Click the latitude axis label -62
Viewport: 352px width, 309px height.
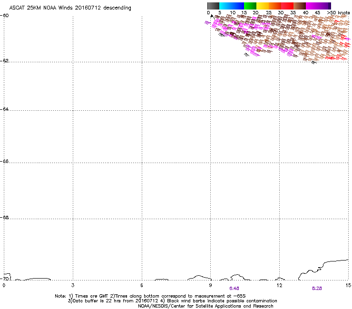point(4,60)
